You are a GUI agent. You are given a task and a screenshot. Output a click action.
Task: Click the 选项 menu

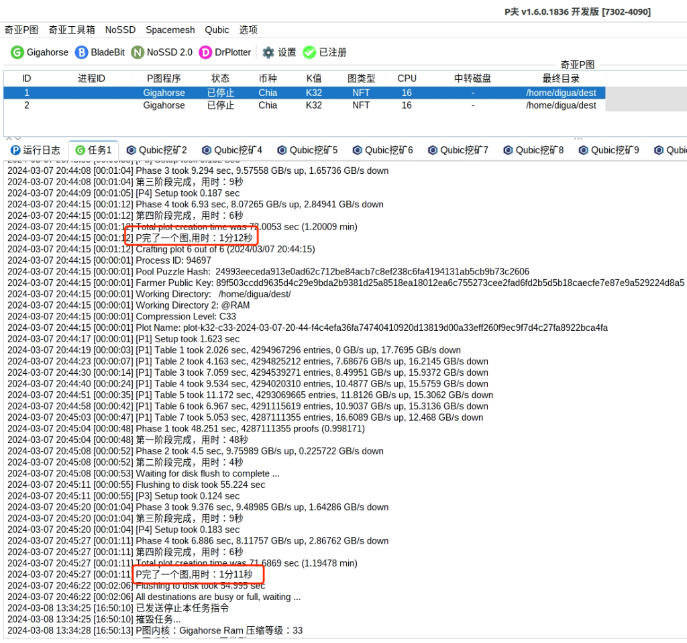pos(248,30)
